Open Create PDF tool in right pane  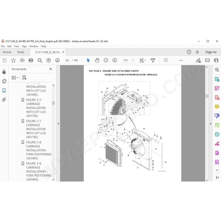click(217, 98)
